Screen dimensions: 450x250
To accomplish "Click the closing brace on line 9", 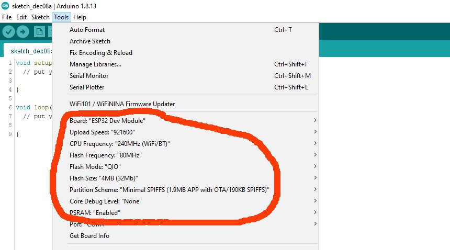I will [17, 134].
